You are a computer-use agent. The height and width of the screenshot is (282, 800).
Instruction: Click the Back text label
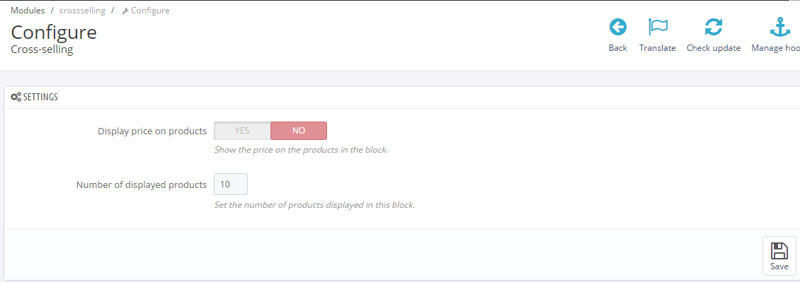(618, 48)
